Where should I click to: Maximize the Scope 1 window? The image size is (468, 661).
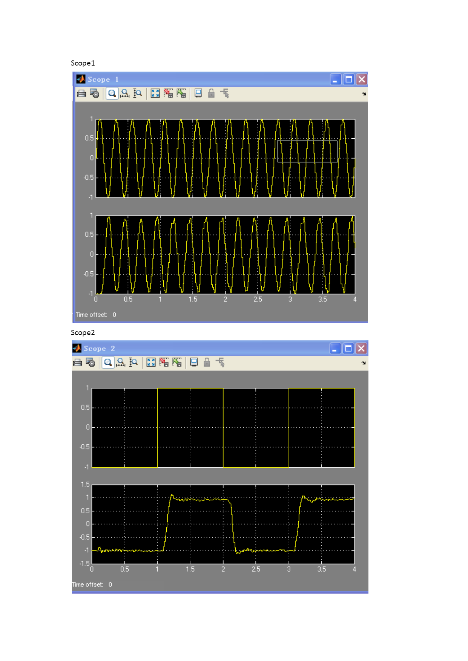tap(349, 80)
